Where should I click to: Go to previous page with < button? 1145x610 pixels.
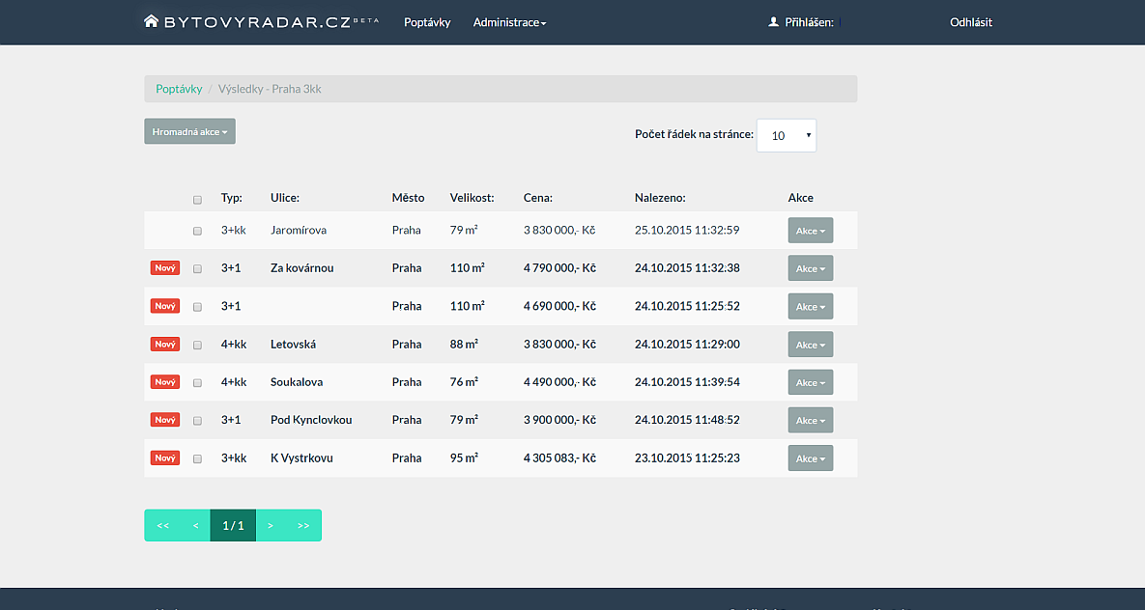pos(195,526)
